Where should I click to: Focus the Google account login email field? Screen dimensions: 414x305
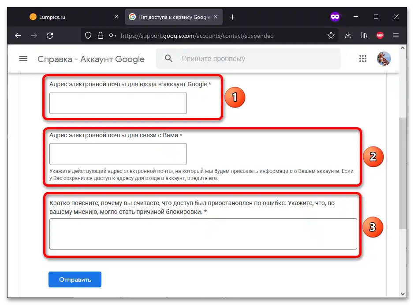pyautogui.click(x=118, y=103)
